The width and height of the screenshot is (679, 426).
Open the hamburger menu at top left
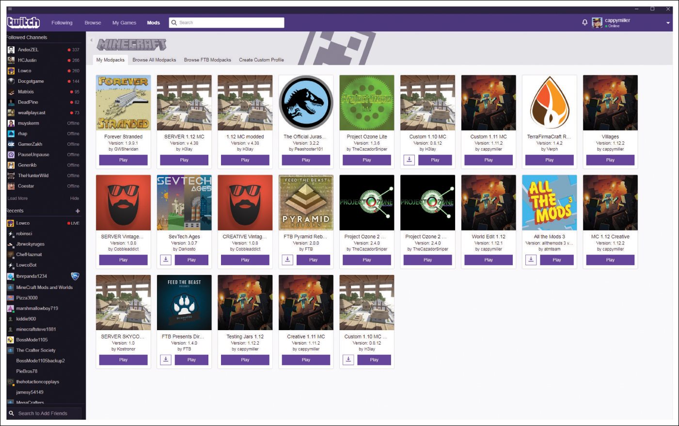coord(9,9)
